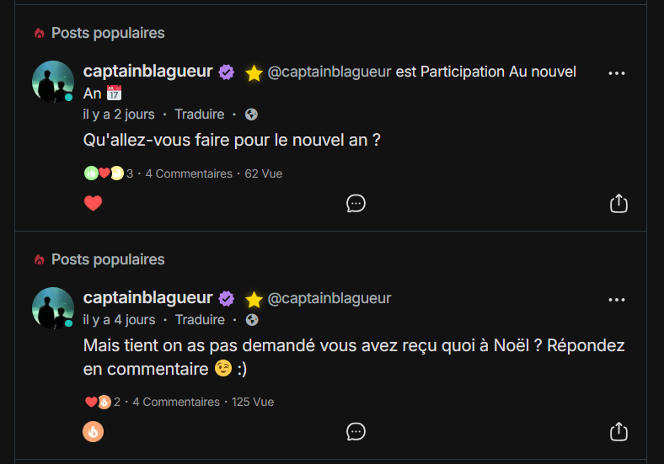This screenshot has width=664, height=464.
Task: Toggle fire reaction on the Noël post
Action: [x=93, y=431]
